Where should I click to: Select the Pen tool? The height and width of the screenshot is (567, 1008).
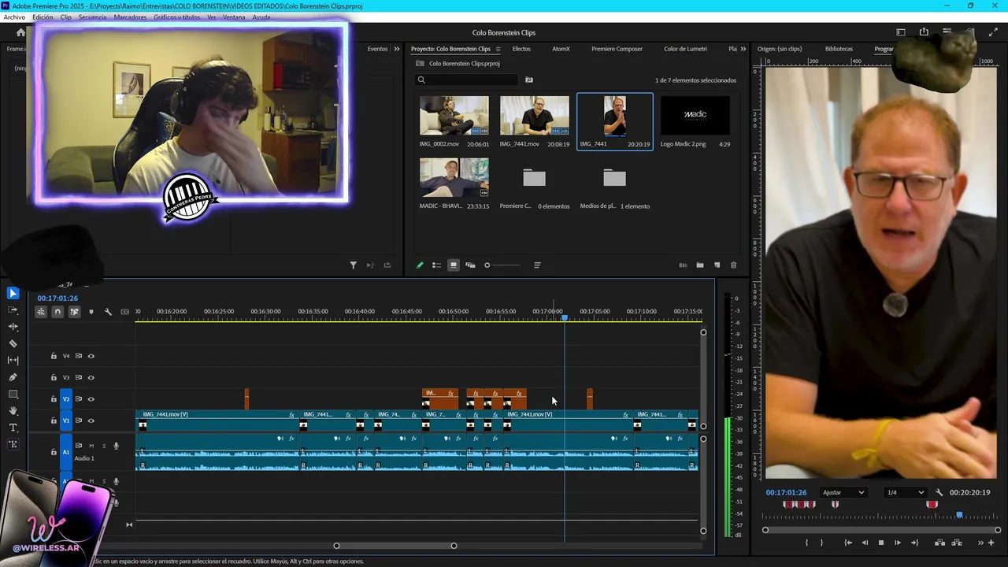pos(13,377)
